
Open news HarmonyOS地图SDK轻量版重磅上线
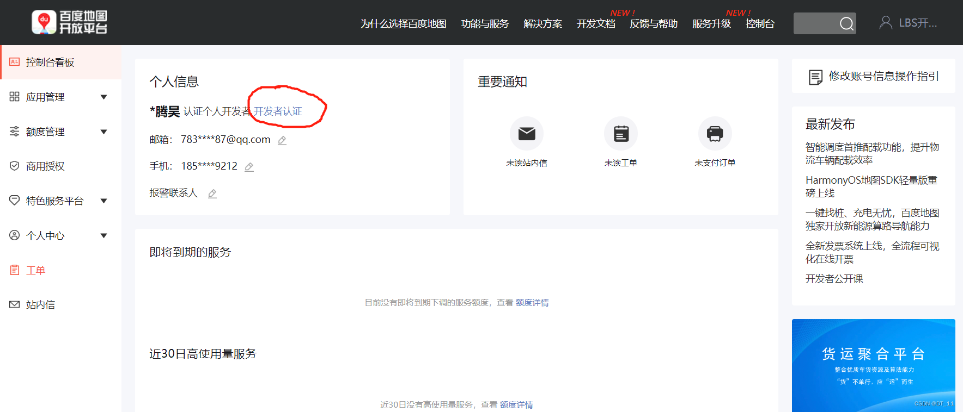tap(871, 186)
